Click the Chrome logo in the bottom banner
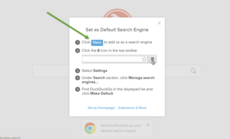Viewport: 230px width, 139px height. (x=90, y=128)
